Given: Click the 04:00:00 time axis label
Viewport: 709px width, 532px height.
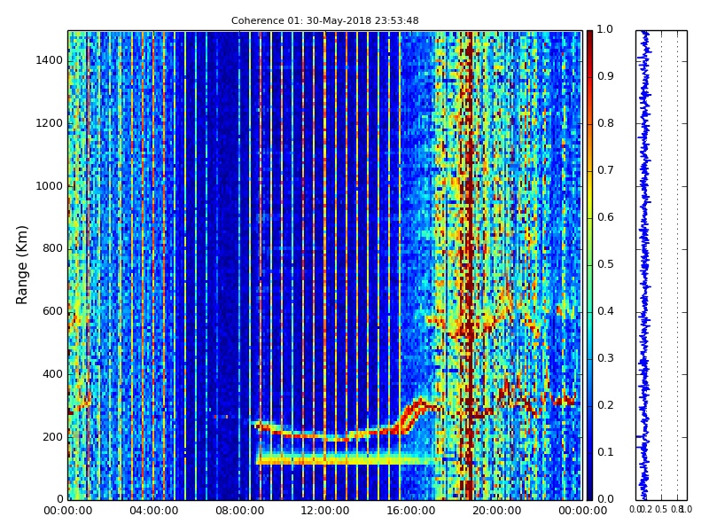Looking at the screenshot, I should click(153, 511).
